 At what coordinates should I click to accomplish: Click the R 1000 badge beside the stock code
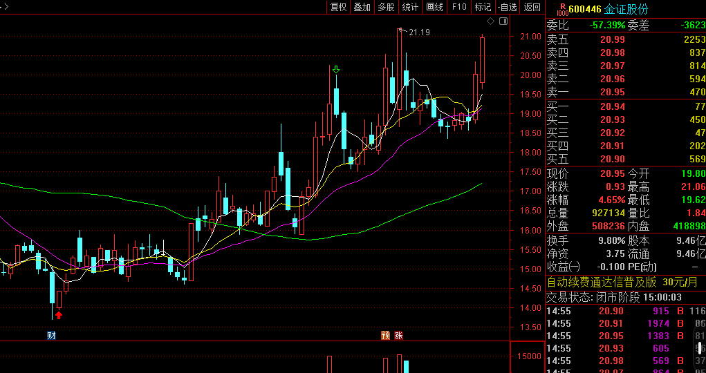pyautogui.click(x=562, y=8)
